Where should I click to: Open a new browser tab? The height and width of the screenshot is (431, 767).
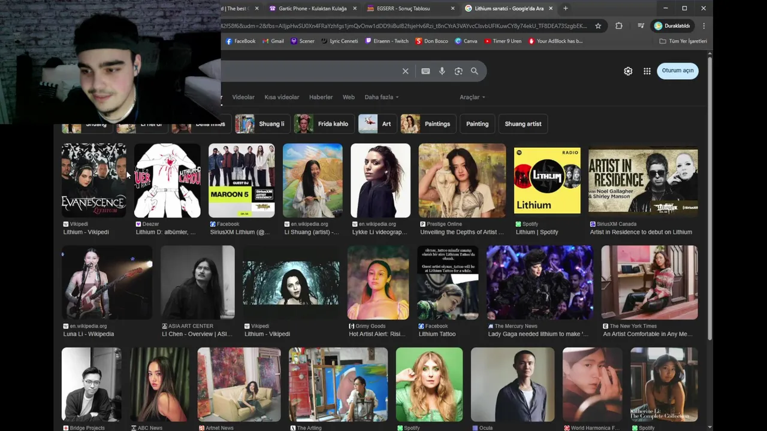(565, 8)
